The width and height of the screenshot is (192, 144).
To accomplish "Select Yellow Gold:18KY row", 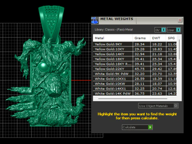I will pyautogui.click(x=135, y=59).
